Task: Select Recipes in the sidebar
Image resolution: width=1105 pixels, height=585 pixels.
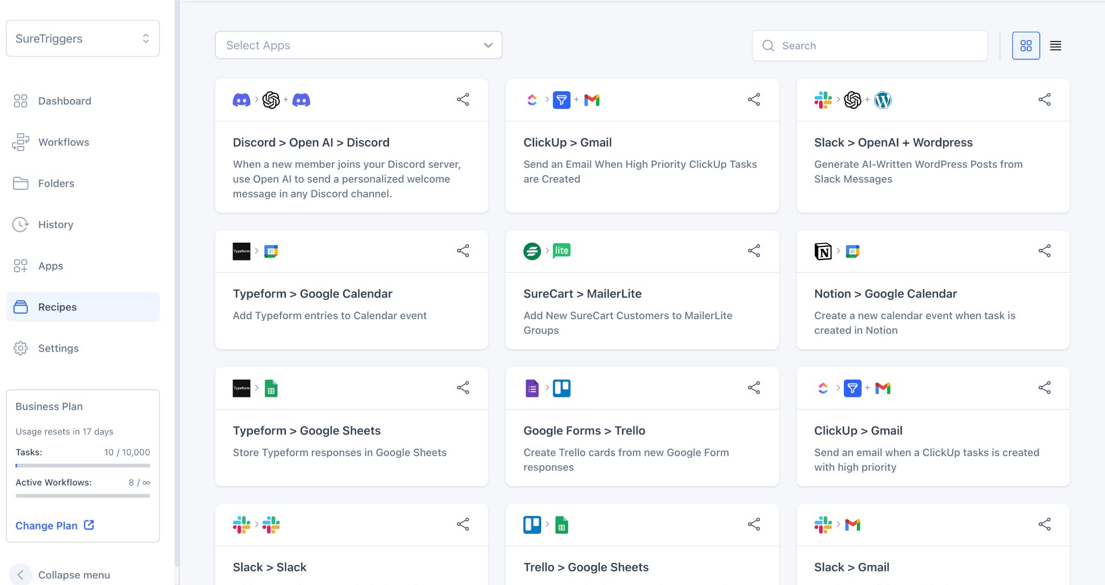Action: pos(83,307)
